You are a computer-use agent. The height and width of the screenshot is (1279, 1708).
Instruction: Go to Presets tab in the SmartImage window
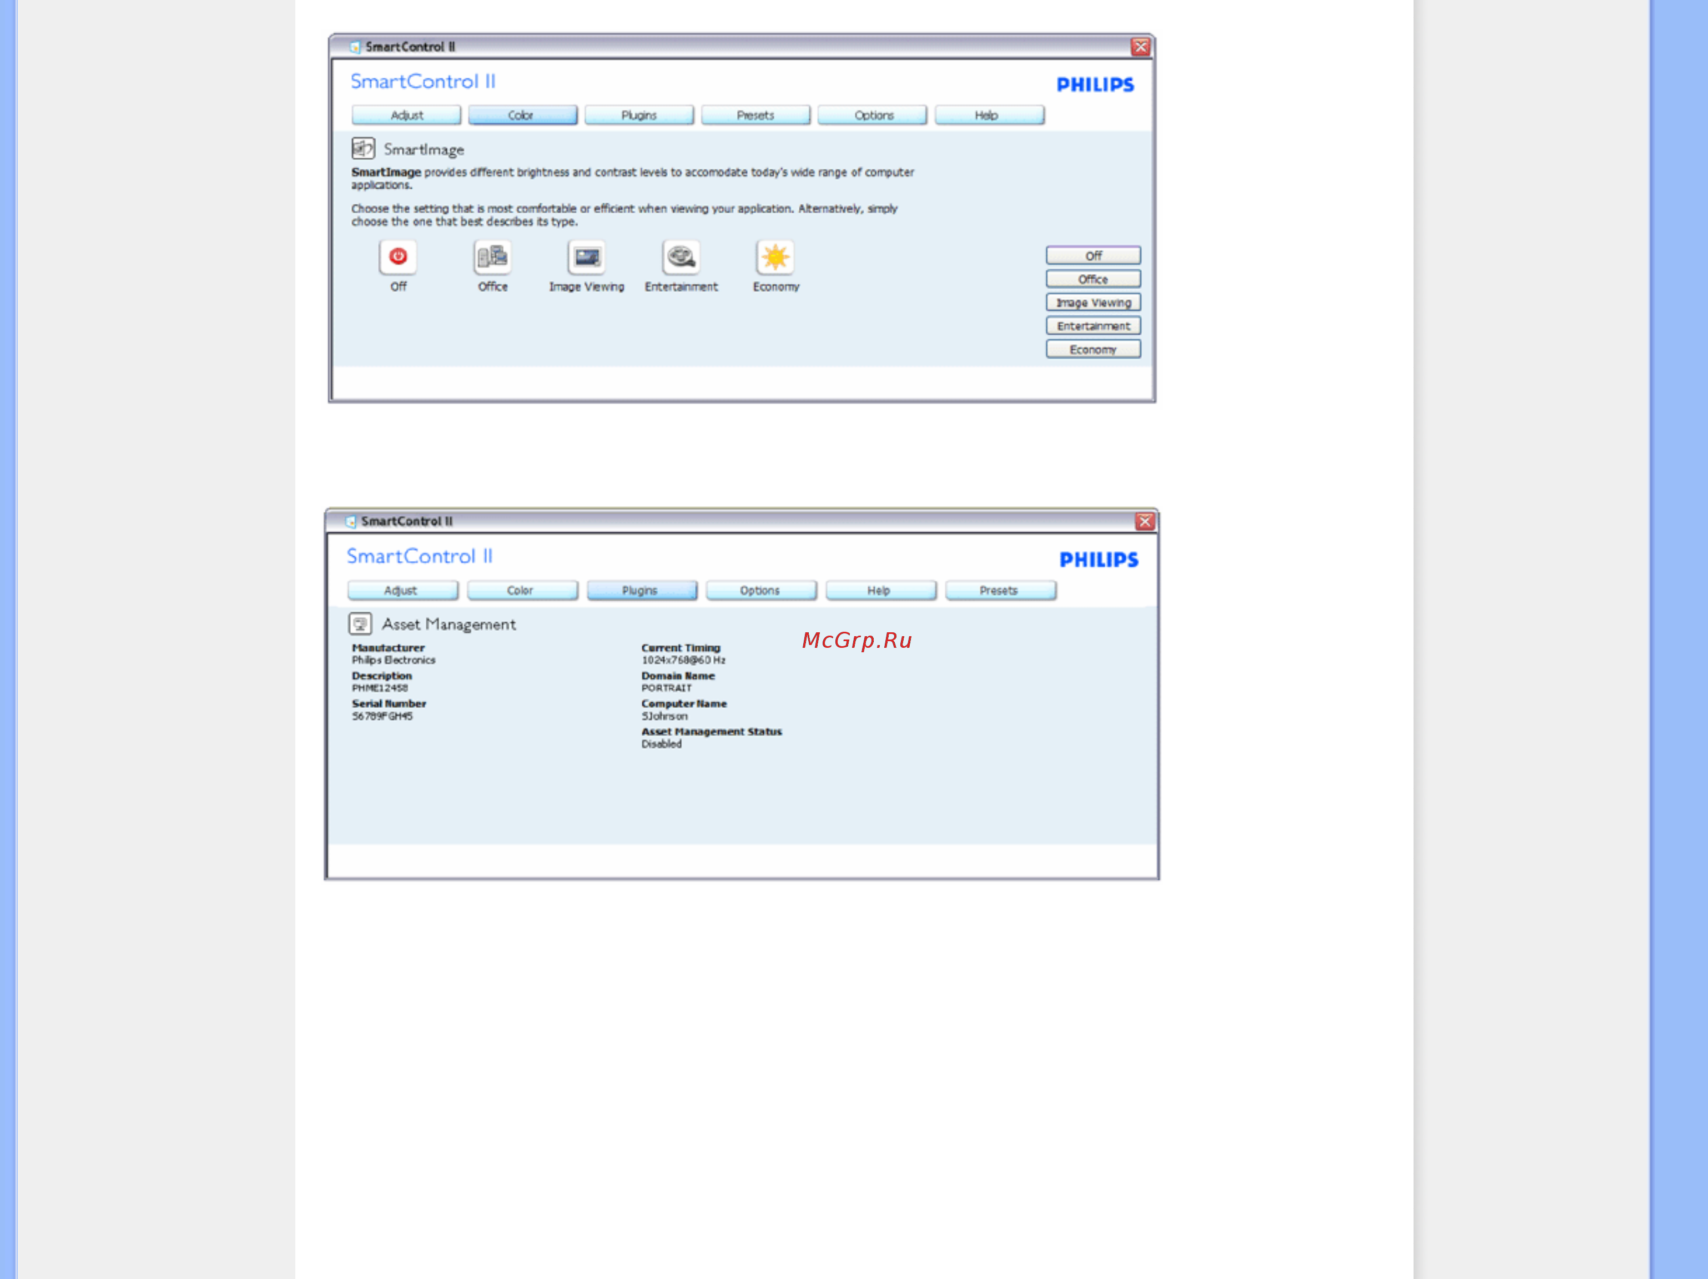click(755, 115)
